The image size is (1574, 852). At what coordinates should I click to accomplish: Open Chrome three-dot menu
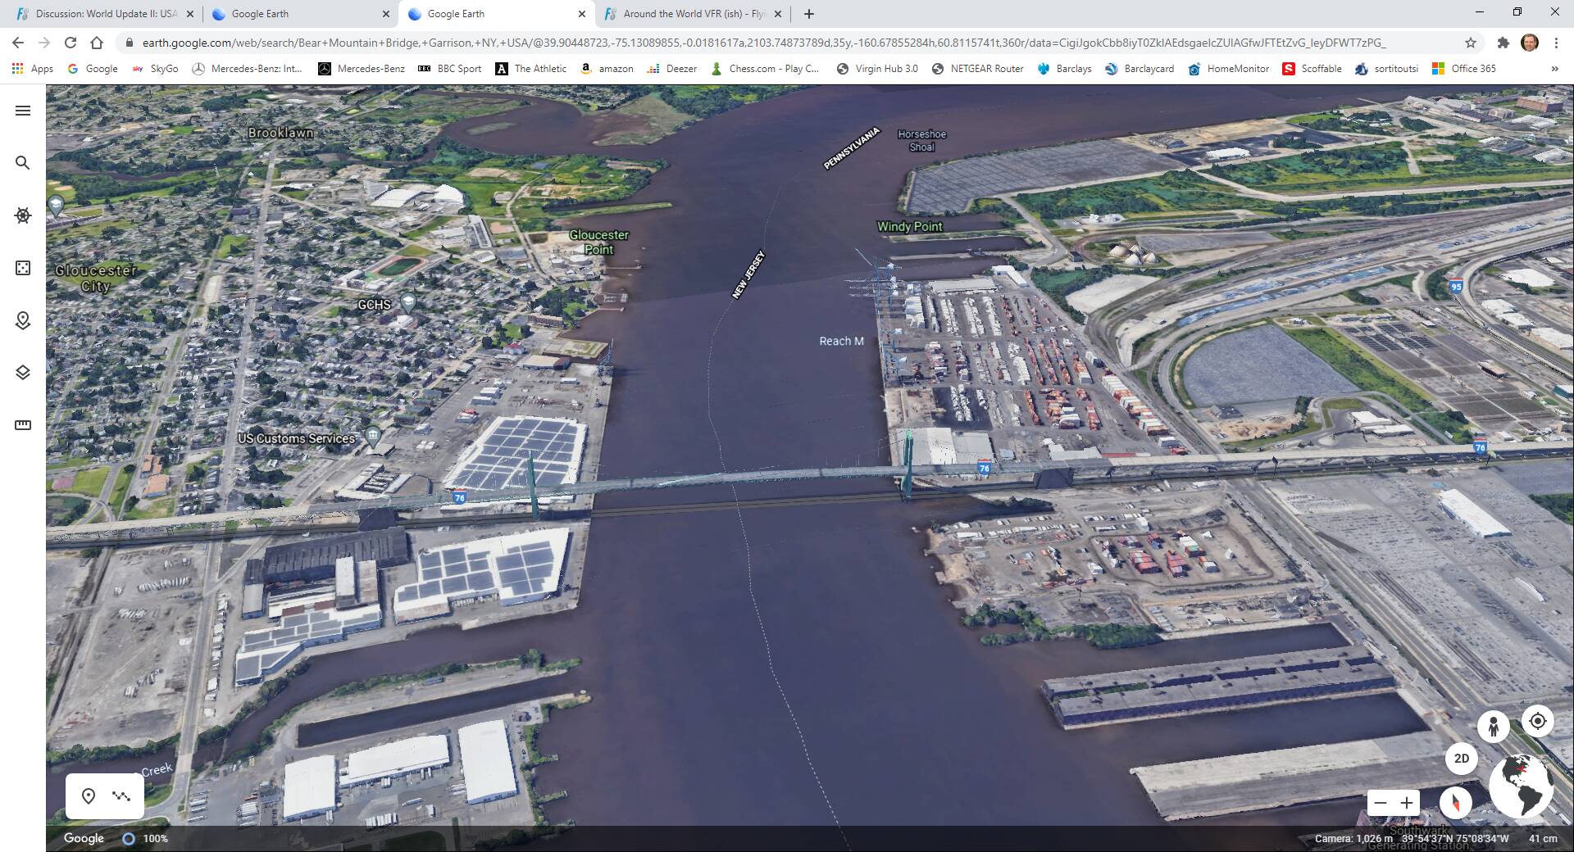tap(1556, 43)
